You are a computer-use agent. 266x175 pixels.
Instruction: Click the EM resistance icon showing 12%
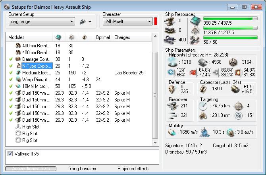[172, 72]
